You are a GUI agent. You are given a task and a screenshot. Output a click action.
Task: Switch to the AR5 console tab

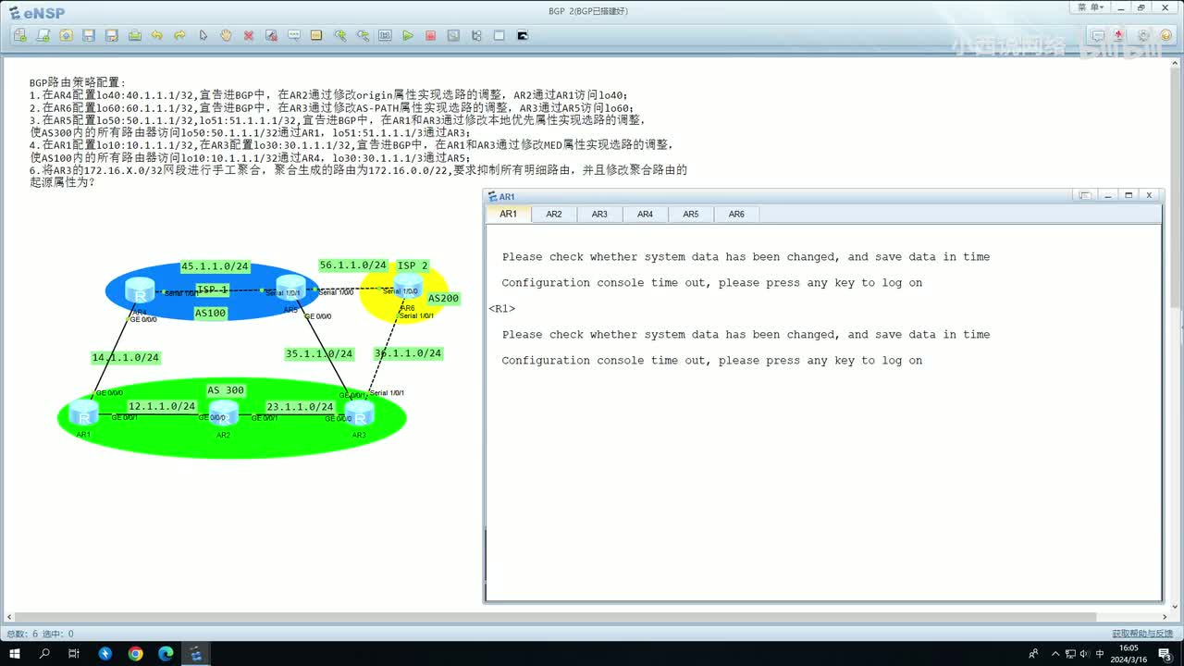[691, 214]
